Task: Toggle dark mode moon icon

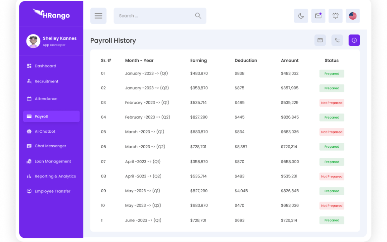Action: tap(301, 16)
